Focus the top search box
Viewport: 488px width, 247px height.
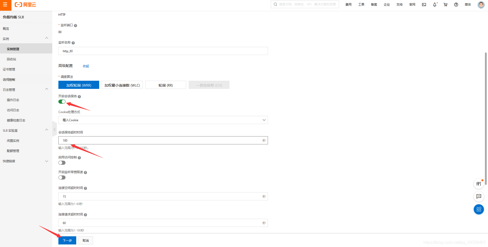tap(305, 4)
